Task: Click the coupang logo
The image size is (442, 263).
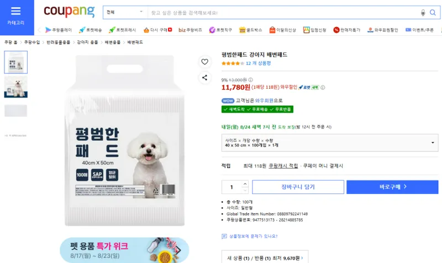Action: tap(69, 11)
